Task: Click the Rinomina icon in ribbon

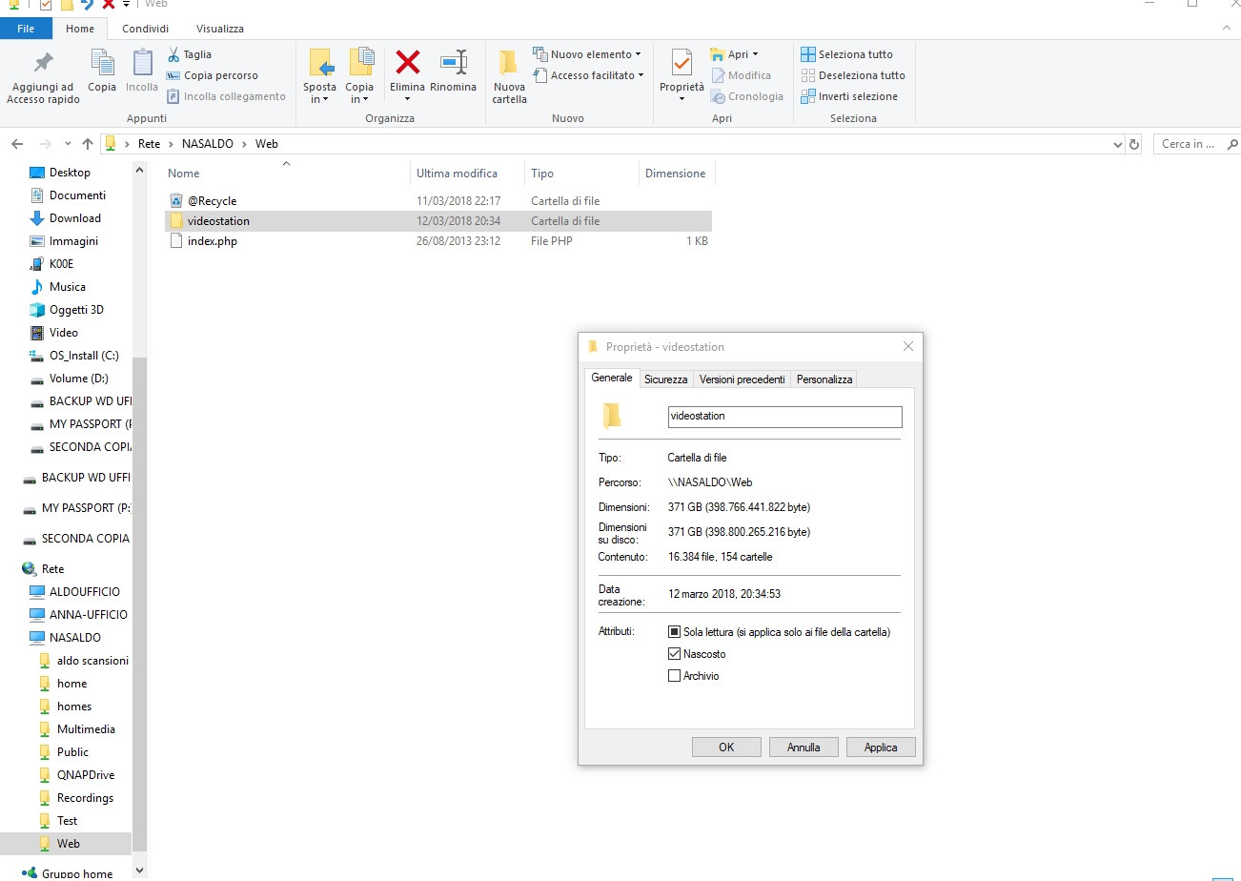Action: point(453,64)
